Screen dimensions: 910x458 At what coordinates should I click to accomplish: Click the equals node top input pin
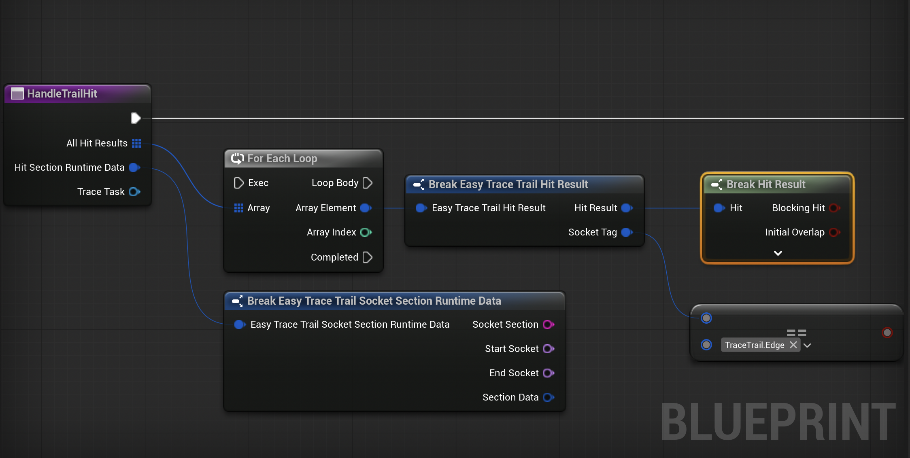pyautogui.click(x=706, y=318)
